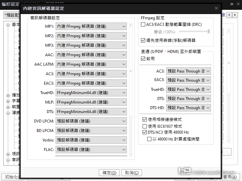Screen dimensions: 242x181
Task: Open the TrueHD decoder dropdown
Action: (x=91, y=93)
